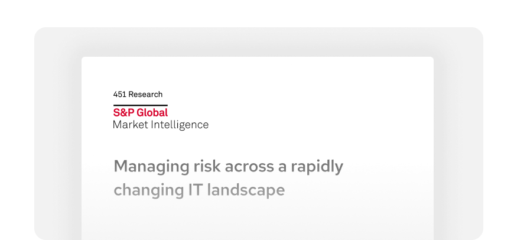Click the 'changing IT landscape' heading line

[199, 190]
